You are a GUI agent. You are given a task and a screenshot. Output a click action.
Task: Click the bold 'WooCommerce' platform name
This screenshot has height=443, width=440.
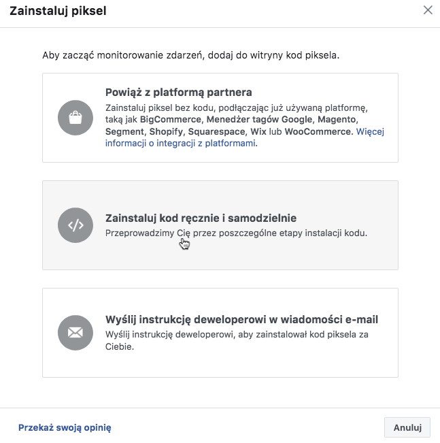[x=318, y=131]
